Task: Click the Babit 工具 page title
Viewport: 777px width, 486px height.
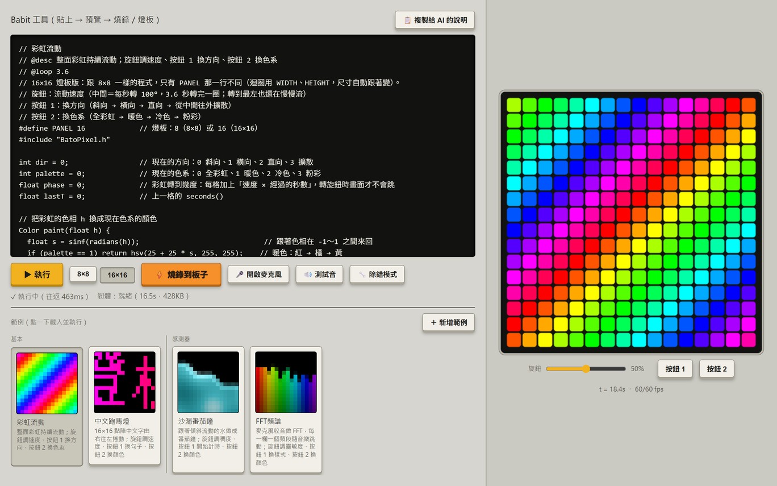Action: [x=85, y=19]
